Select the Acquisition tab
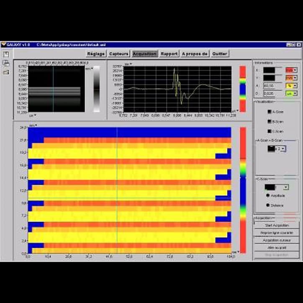The image size is (303, 303). 145,54
